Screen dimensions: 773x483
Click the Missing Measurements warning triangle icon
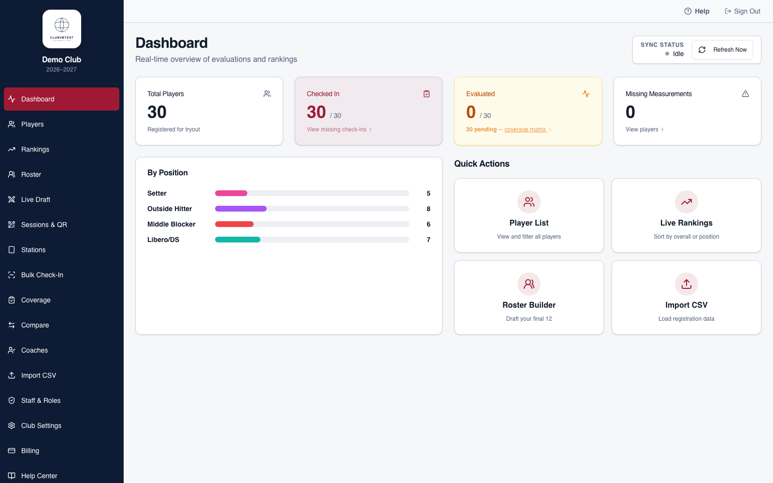[x=745, y=94]
